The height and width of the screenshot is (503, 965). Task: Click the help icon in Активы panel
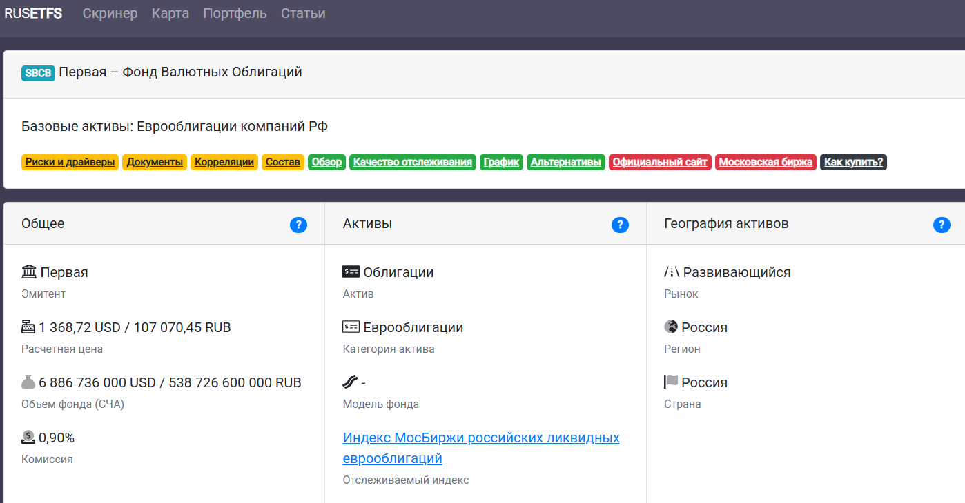click(x=620, y=225)
